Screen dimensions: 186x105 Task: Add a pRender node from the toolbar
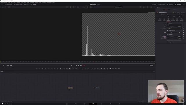coord(98,69)
